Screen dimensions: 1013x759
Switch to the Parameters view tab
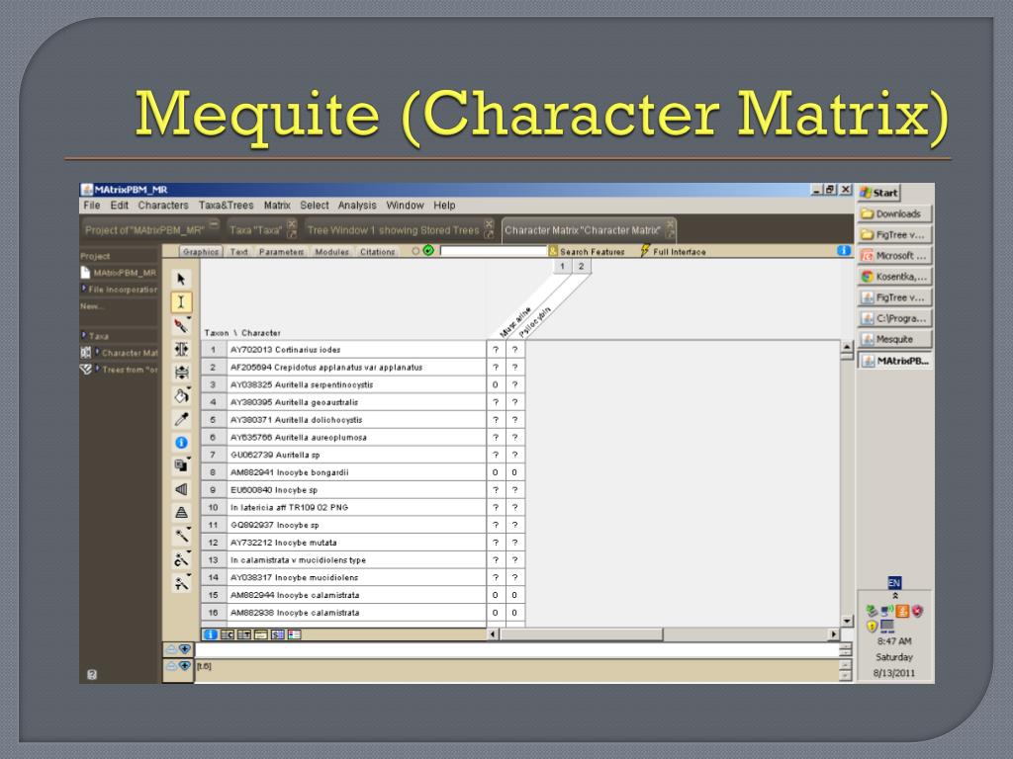[281, 252]
